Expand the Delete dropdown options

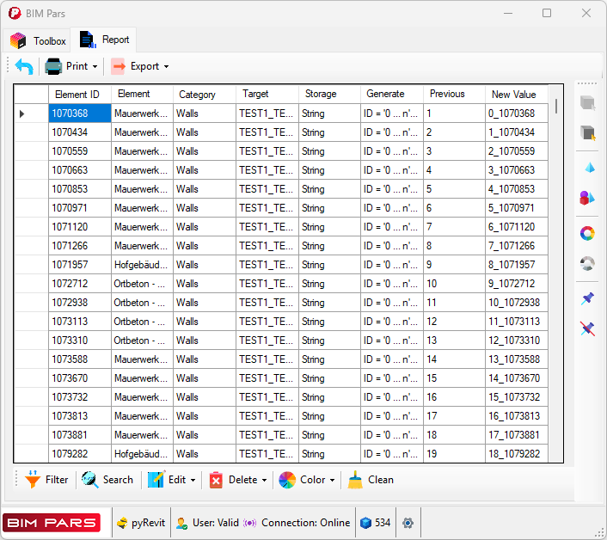pyautogui.click(x=238, y=480)
